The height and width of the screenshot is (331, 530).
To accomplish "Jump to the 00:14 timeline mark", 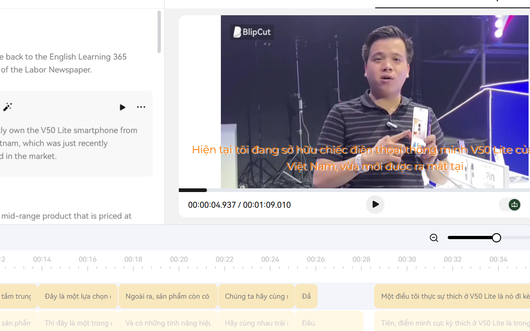I will coord(42,259).
